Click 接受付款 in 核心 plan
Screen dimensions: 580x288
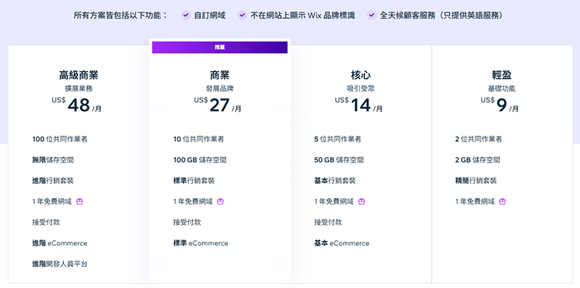click(328, 222)
